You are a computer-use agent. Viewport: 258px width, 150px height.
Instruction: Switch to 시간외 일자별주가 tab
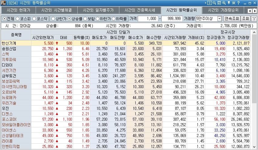98,10
